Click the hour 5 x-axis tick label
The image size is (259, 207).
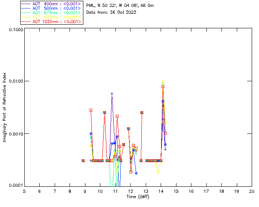[24, 191]
